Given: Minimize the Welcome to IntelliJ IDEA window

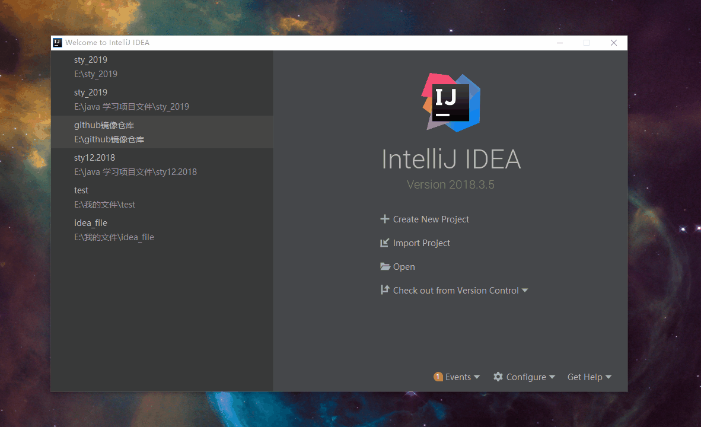Looking at the screenshot, I should coord(560,43).
